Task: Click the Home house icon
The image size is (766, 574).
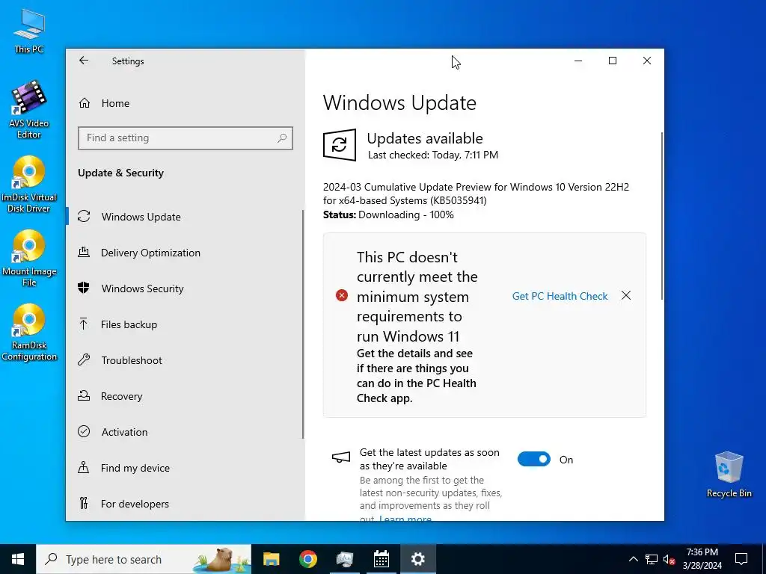Action: 85,103
